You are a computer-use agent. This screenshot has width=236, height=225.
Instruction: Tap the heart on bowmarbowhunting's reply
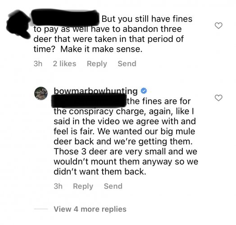pyautogui.click(x=218, y=98)
